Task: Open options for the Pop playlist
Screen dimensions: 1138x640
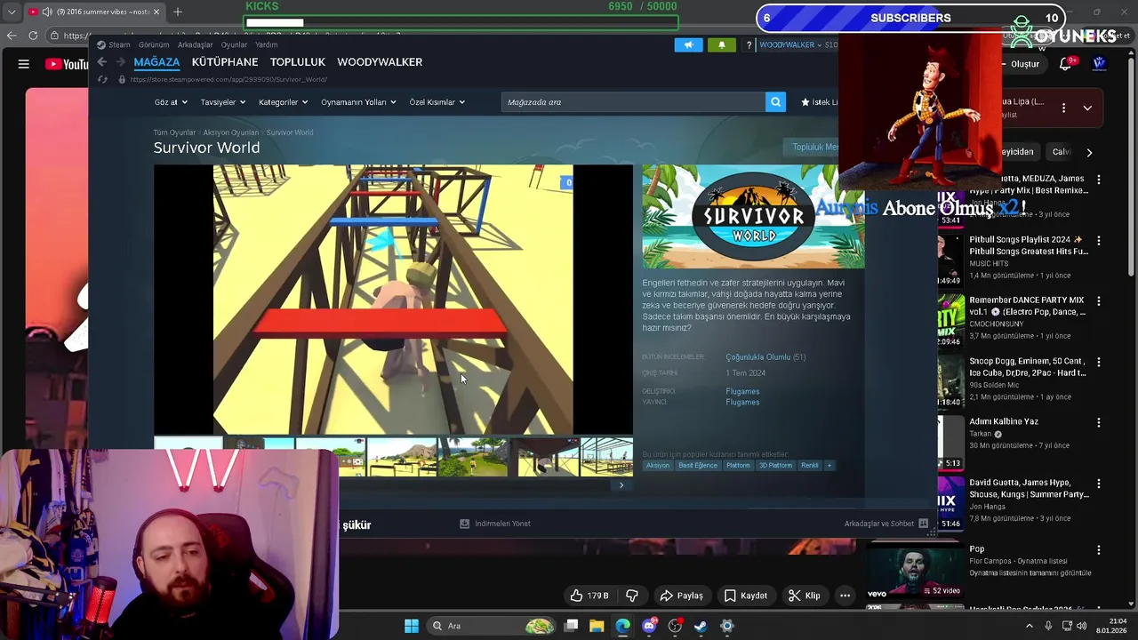Action: (x=1099, y=549)
